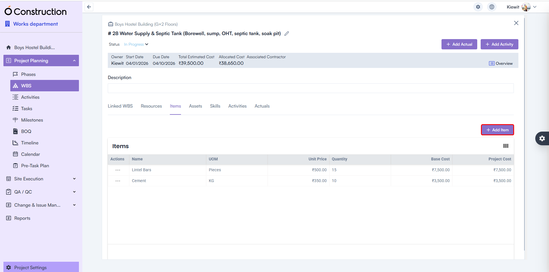
Task: Expand the QA / QC section
Action: 74,192
